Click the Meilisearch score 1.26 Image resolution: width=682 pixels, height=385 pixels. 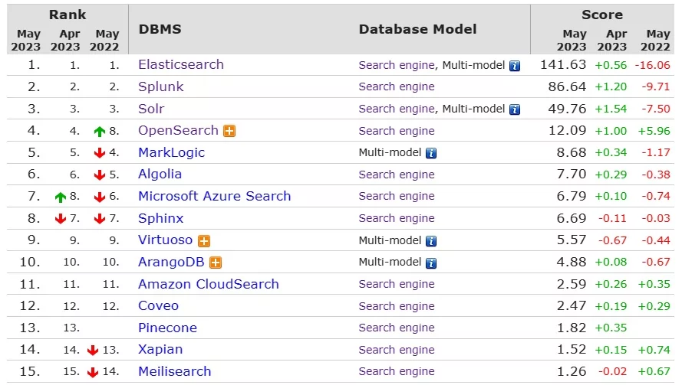pyautogui.click(x=572, y=371)
